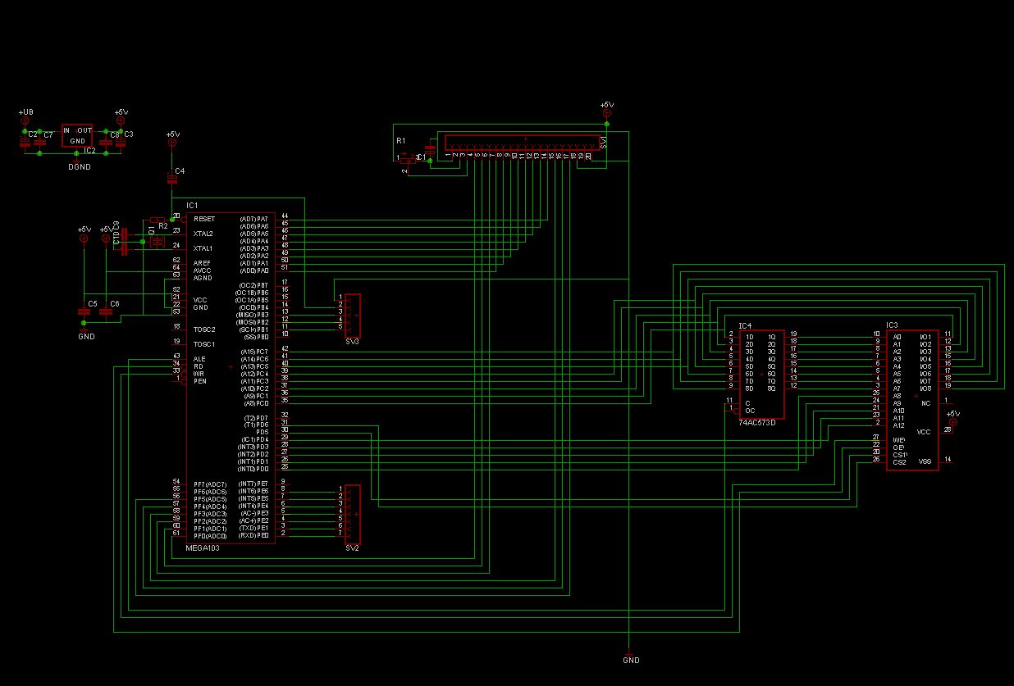Click the +UB supply symbol
1014x686 pixels.
pyautogui.click(x=25, y=120)
